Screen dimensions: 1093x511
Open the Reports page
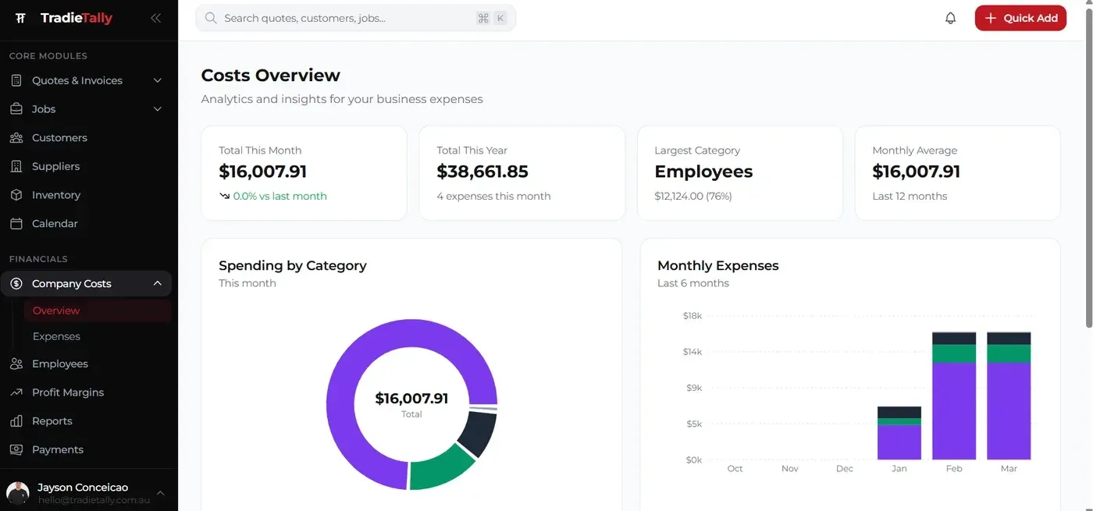coord(86,421)
